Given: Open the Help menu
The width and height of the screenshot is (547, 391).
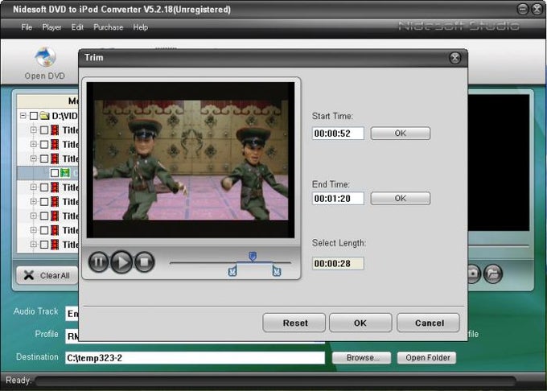Looking at the screenshot, I should [x=141, y=27].
